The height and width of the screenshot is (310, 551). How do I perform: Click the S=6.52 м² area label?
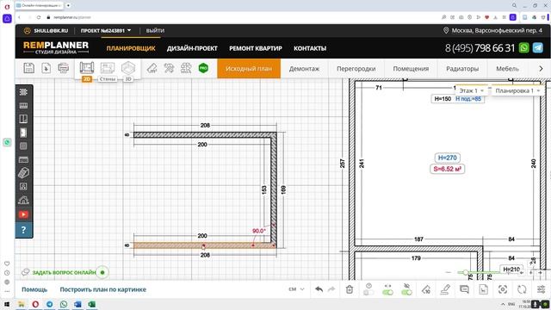[x=448, y=169]
